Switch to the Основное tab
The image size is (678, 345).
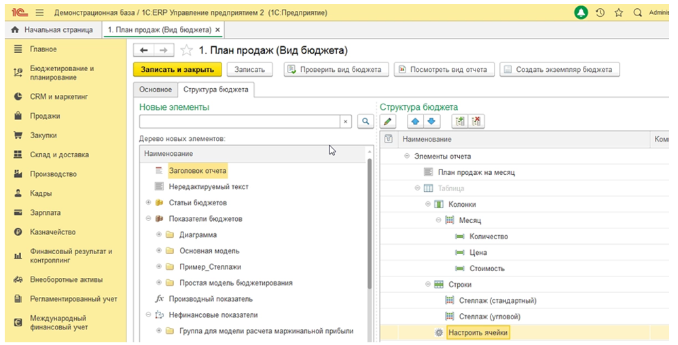[156, 89]
